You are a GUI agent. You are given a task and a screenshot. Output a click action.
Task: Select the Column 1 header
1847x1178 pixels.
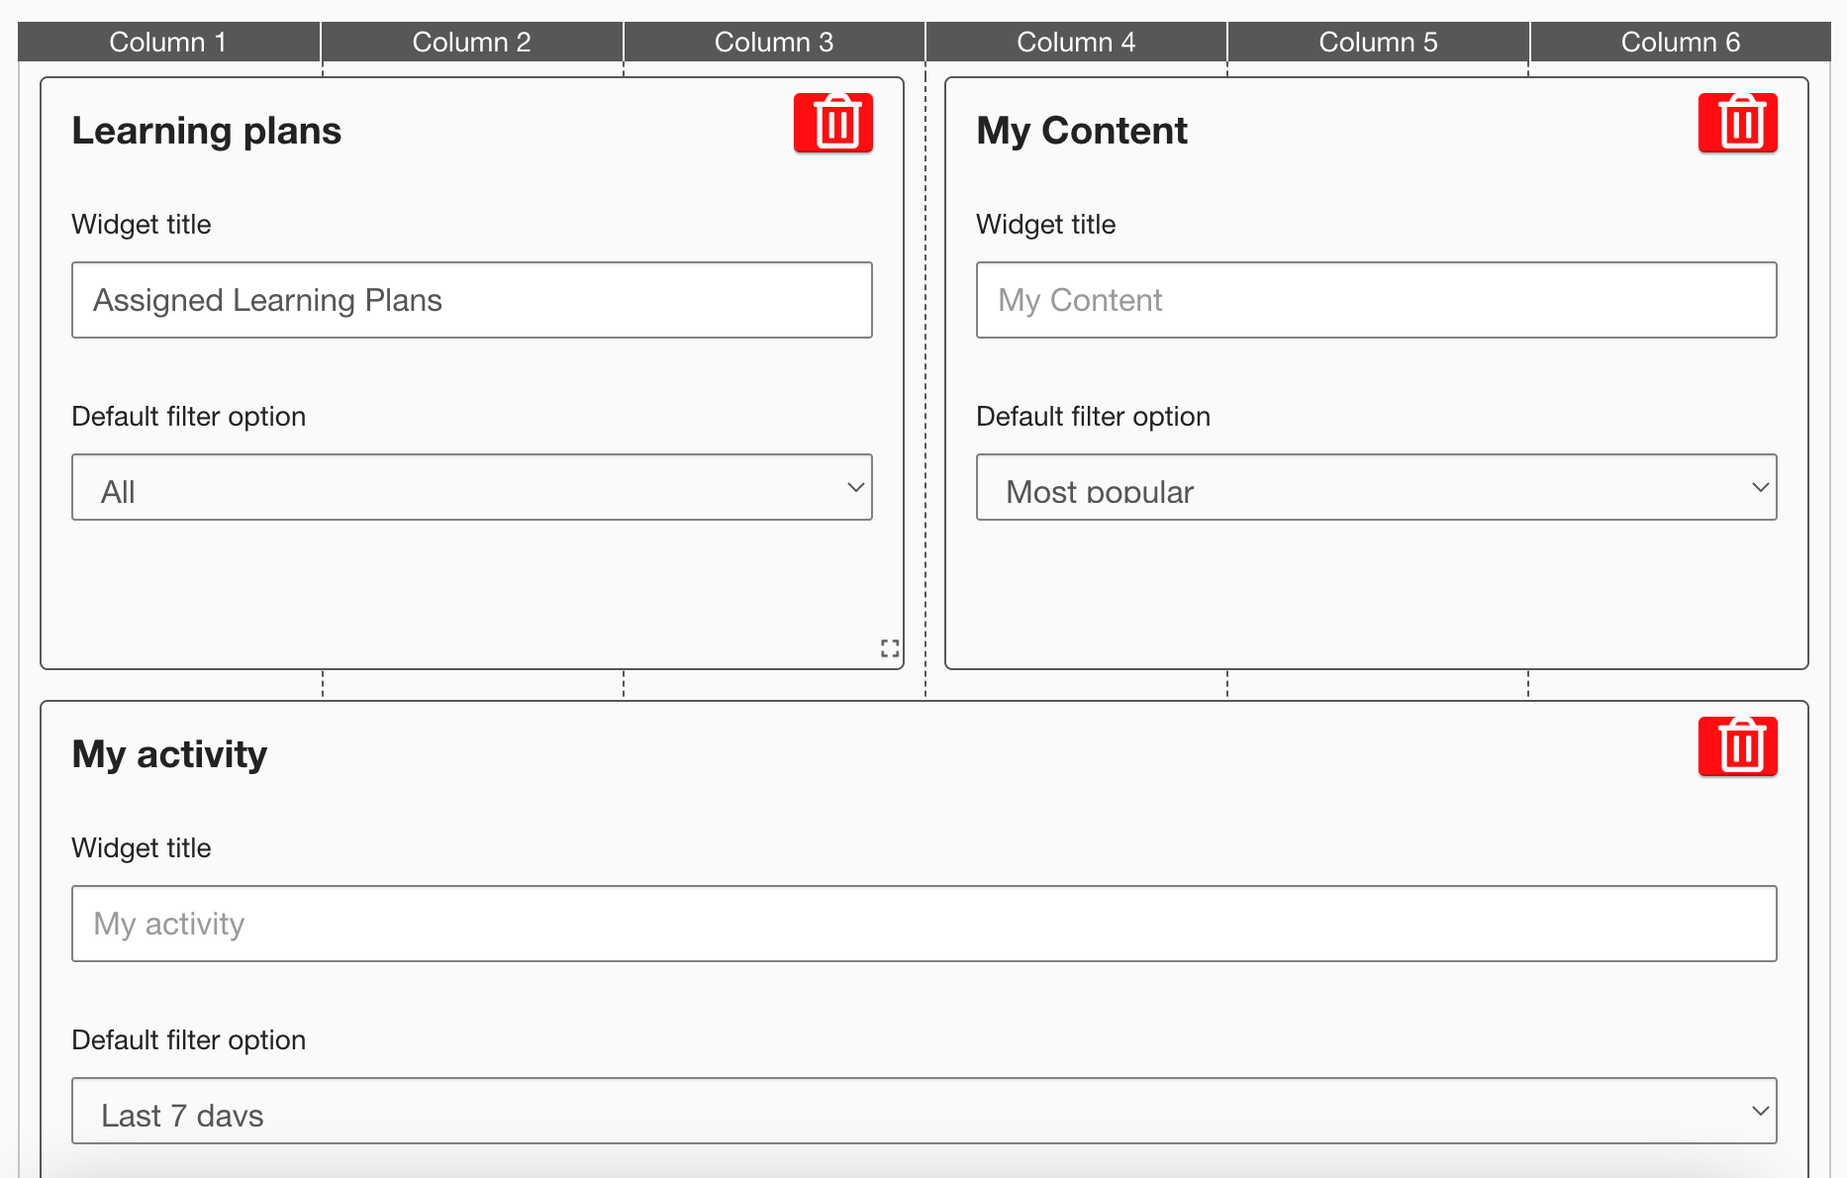click(168, 42)
